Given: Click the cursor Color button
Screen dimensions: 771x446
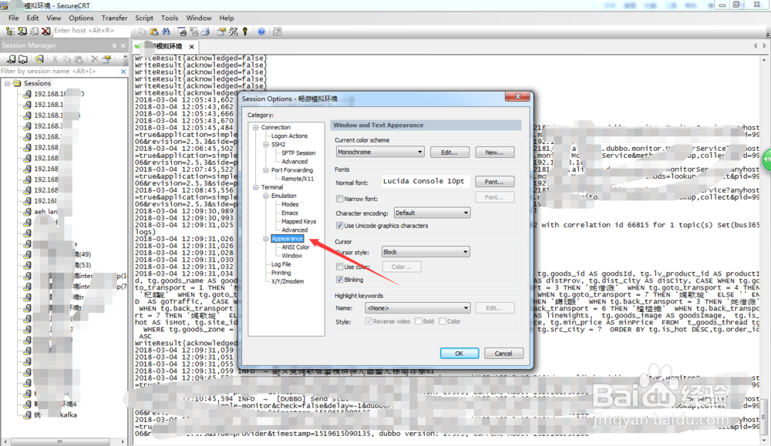Looking at the screenshot, I should tap(402, 267).
